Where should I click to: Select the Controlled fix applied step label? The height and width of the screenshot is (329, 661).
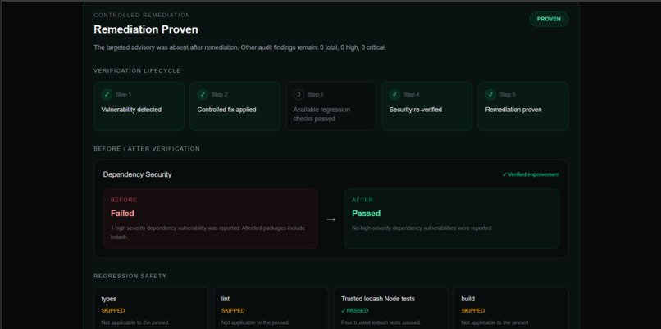[x=227, y=110]
